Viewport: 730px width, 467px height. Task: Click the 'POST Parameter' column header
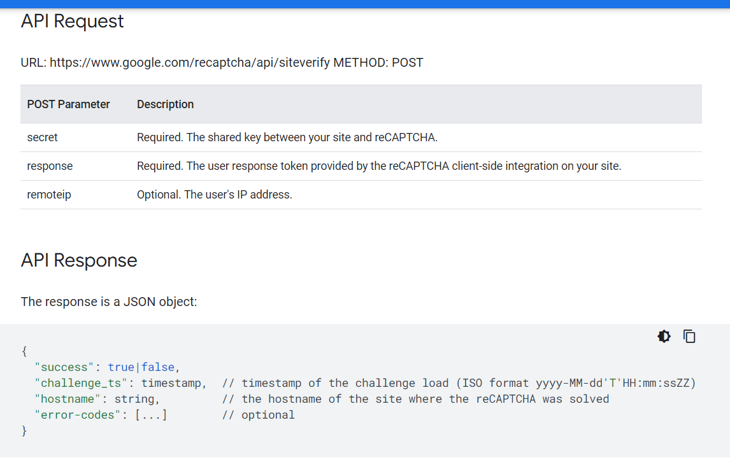[x=68, y=104]
